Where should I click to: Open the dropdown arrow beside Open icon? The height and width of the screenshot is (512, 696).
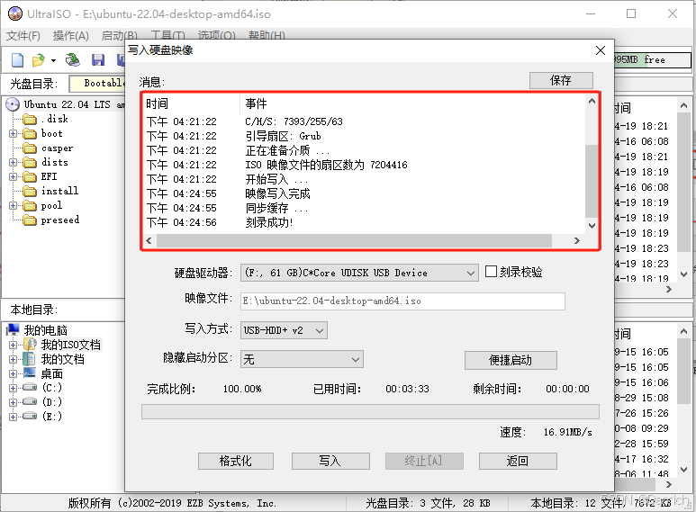click(x=53, y=60)
